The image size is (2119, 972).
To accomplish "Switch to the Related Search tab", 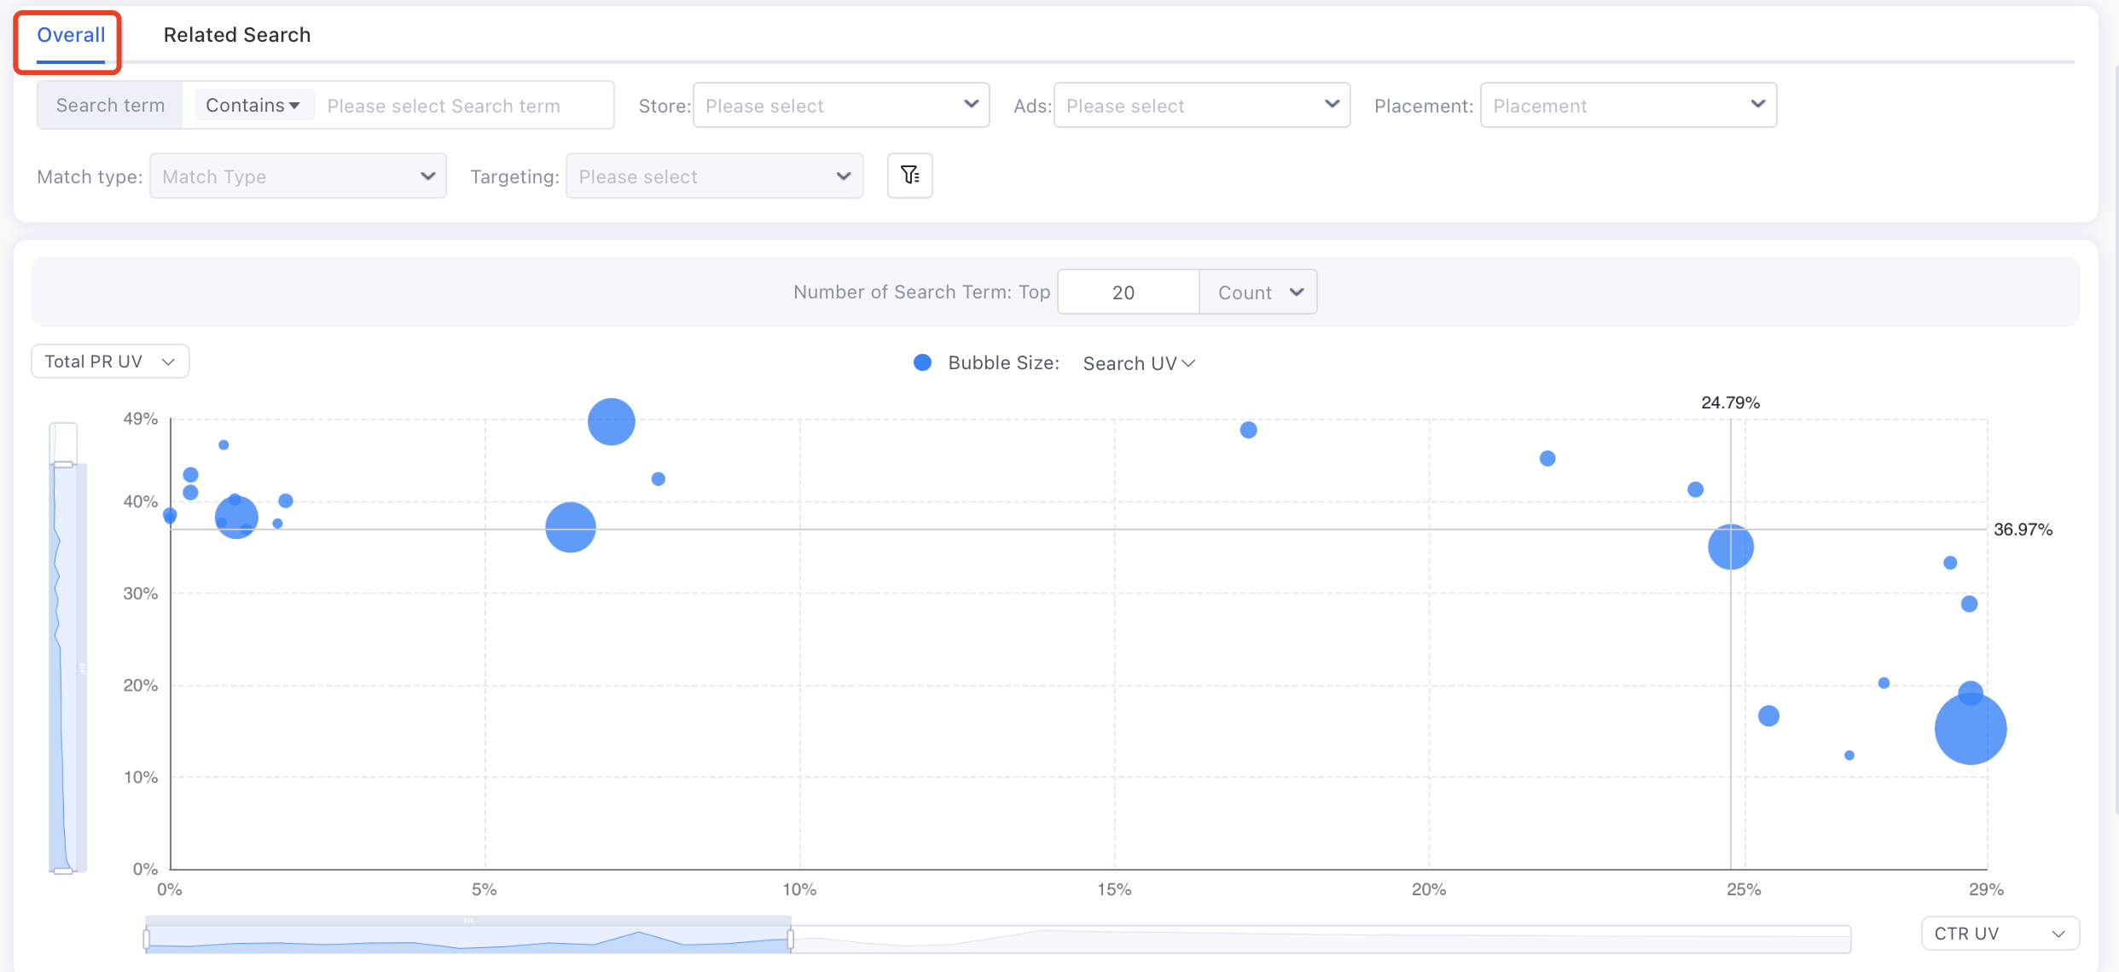I will (x=237, y=35).
